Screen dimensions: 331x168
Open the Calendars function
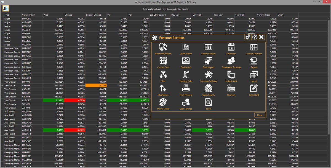tap(231, 48)
